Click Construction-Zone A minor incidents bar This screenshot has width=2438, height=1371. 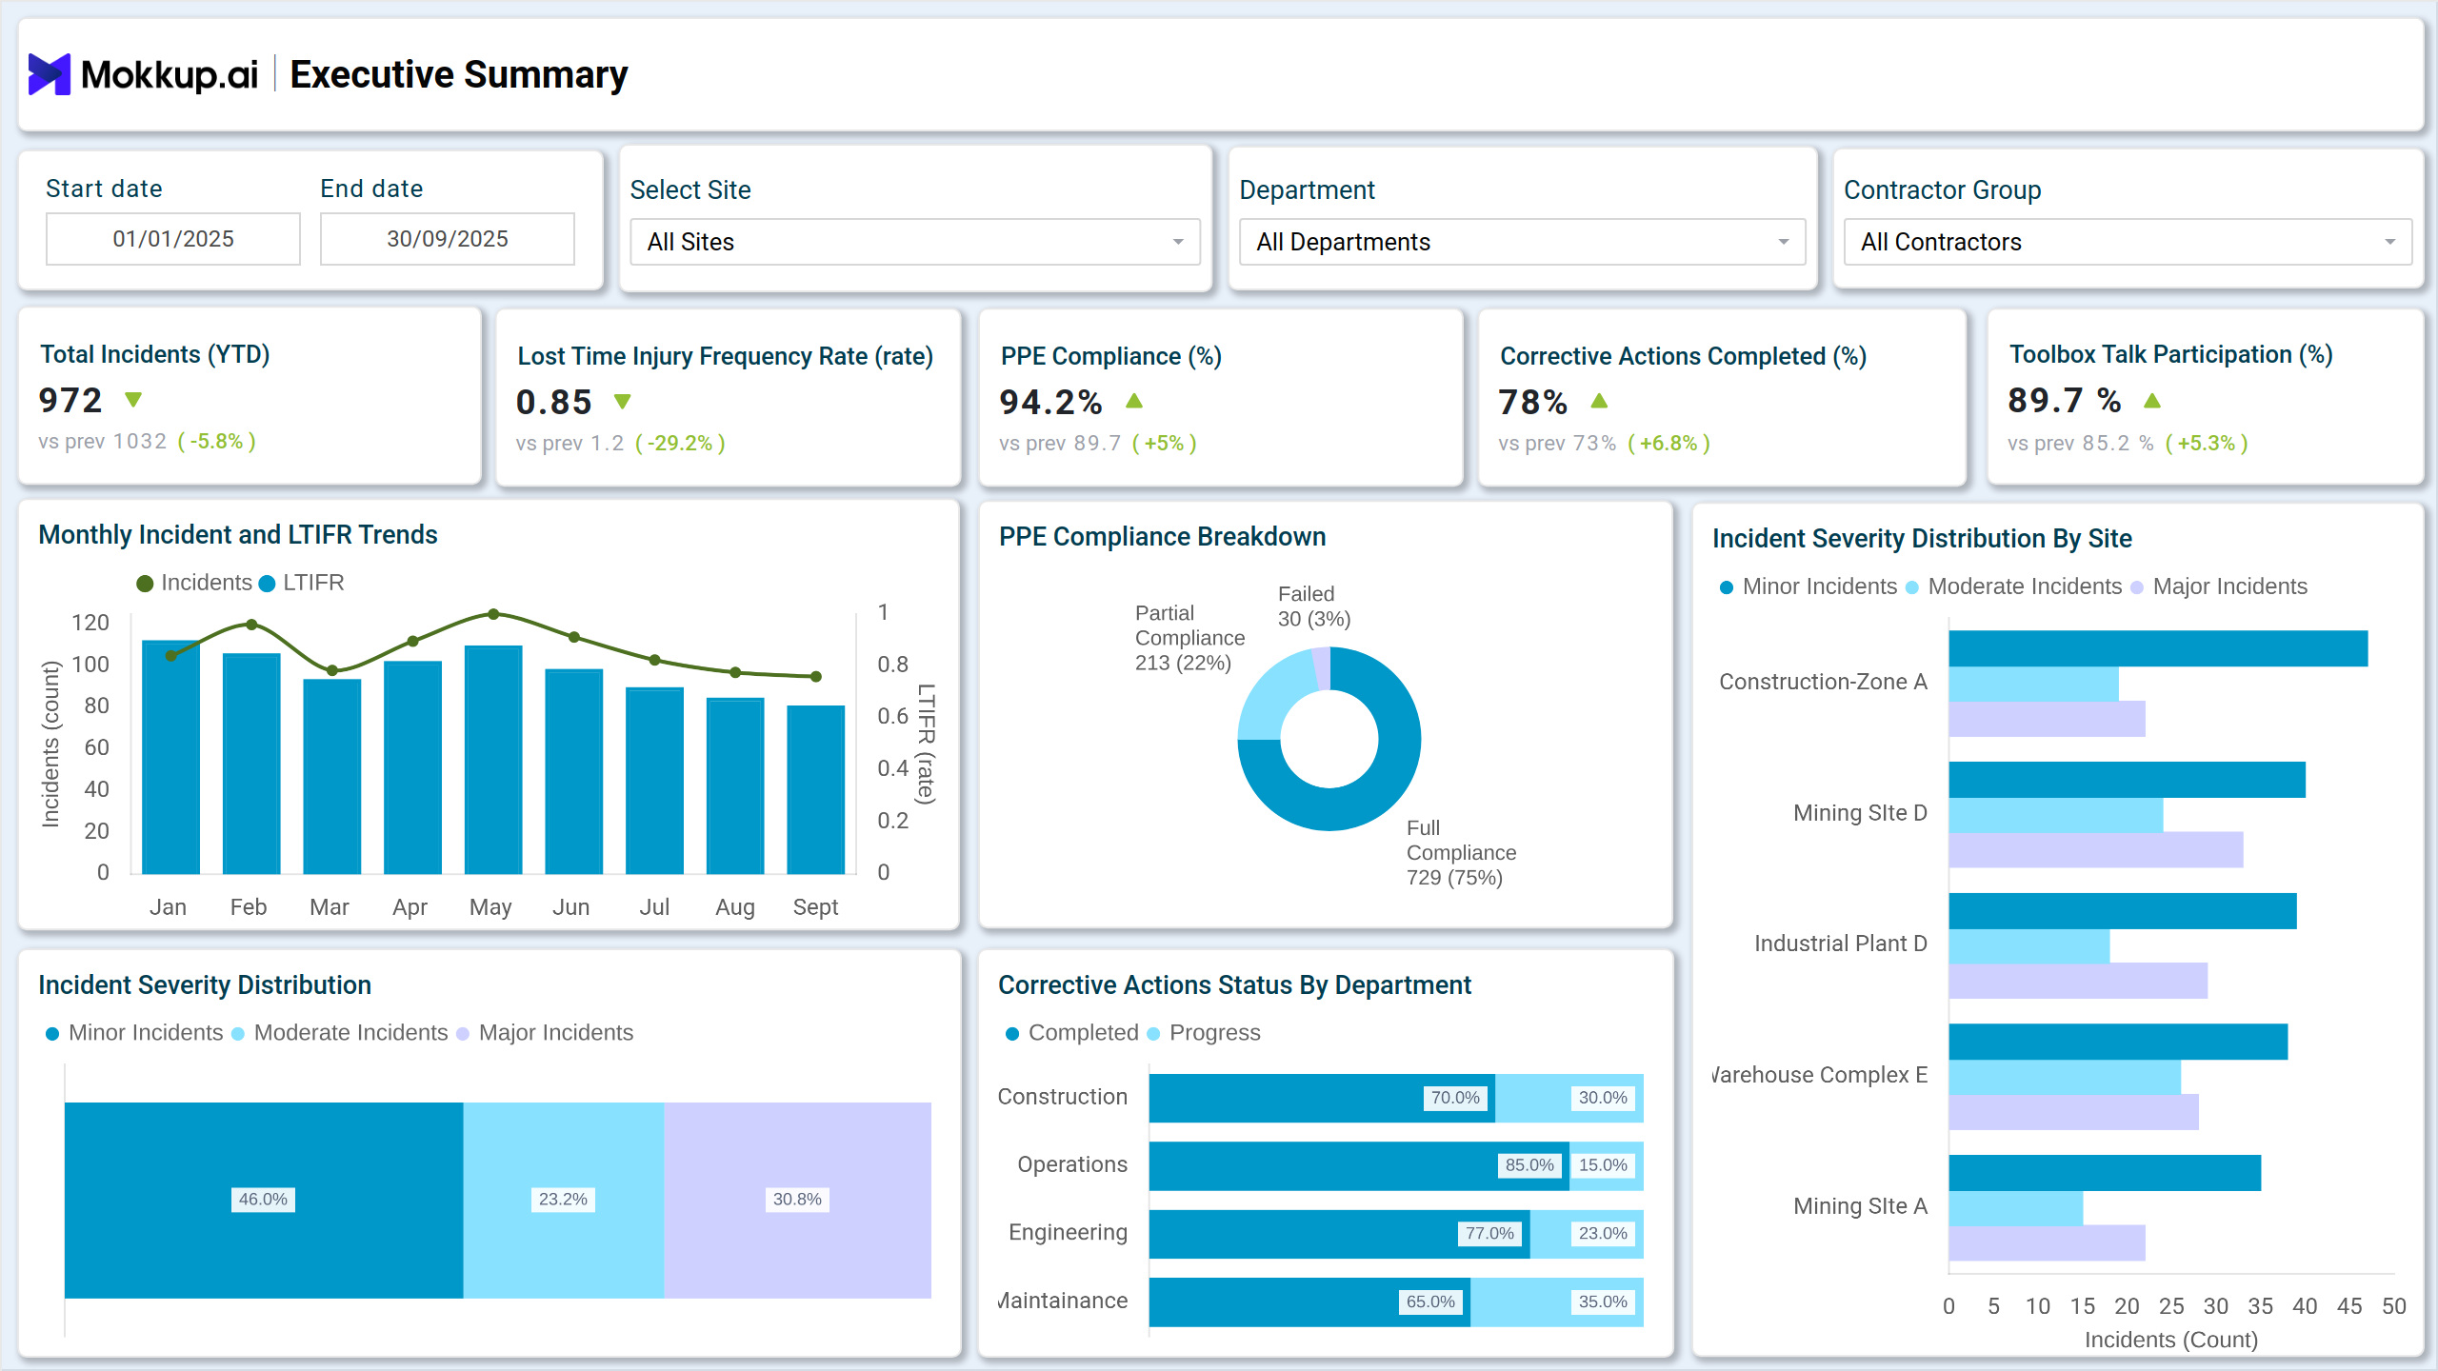point(2158,648)
